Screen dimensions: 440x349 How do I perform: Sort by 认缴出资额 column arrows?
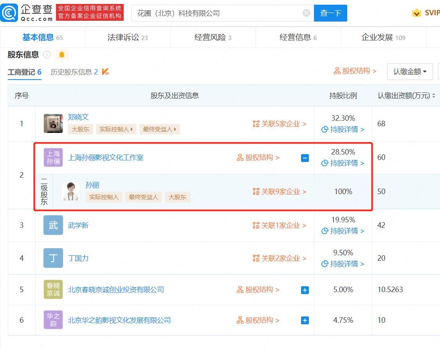pyautogui.click(x=434, y=96)
